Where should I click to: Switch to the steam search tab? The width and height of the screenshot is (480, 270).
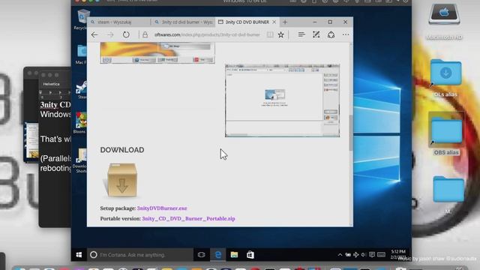click(x=119, y=22)
